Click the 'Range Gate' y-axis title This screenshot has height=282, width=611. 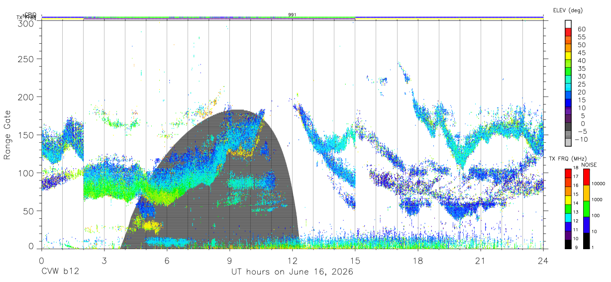pyautogui.click(x=8, y=135)
